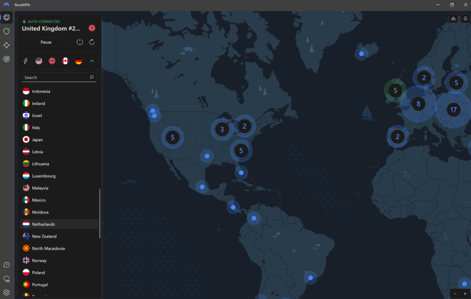Screen dimensions: 471x299
Task: Click map cluster marker 17
Action: [453, 110]
